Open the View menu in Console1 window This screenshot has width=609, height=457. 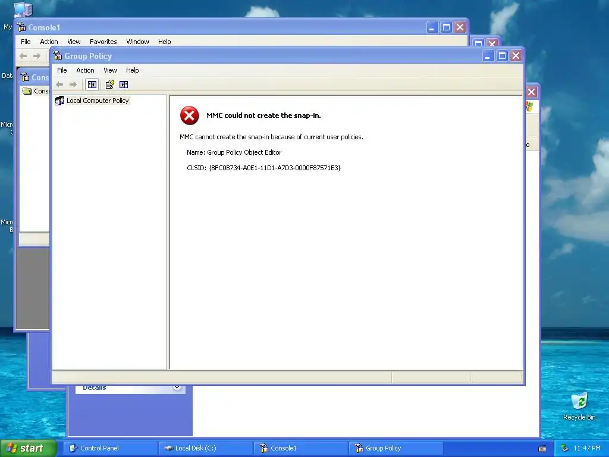[74, 42]
